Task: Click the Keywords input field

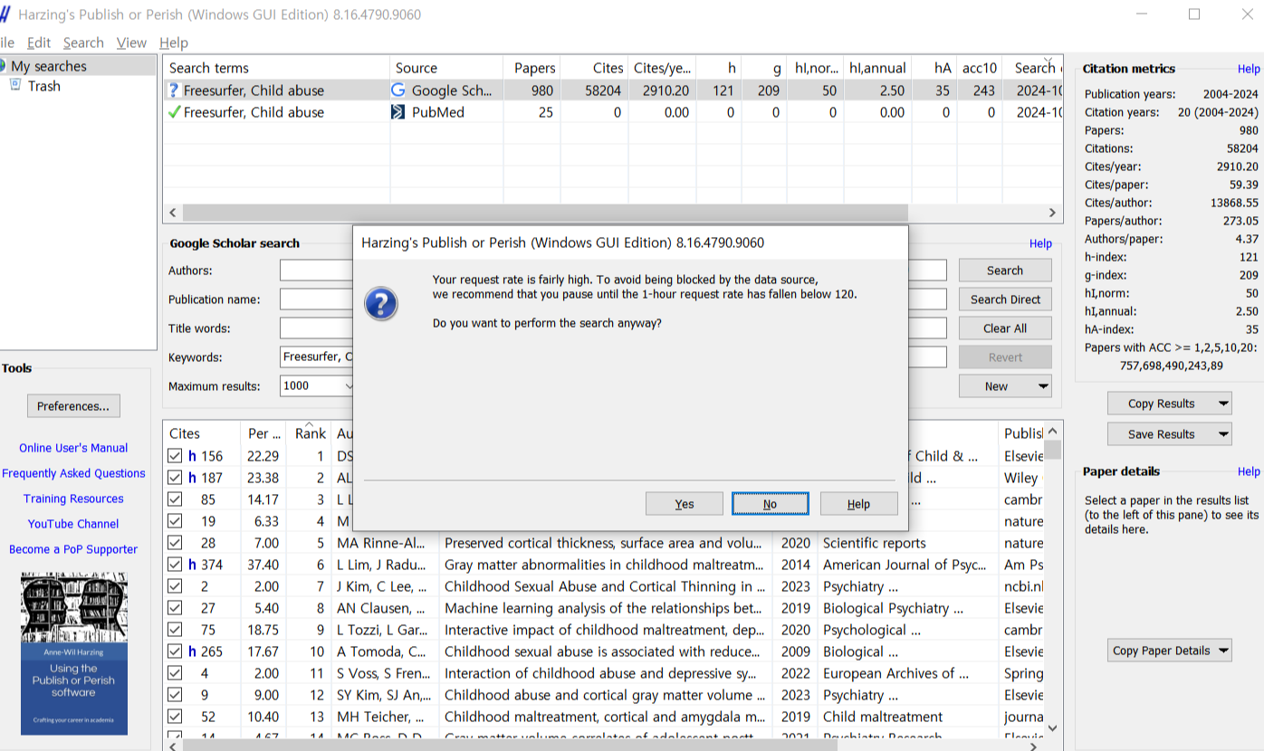Action: pos(316,357)
